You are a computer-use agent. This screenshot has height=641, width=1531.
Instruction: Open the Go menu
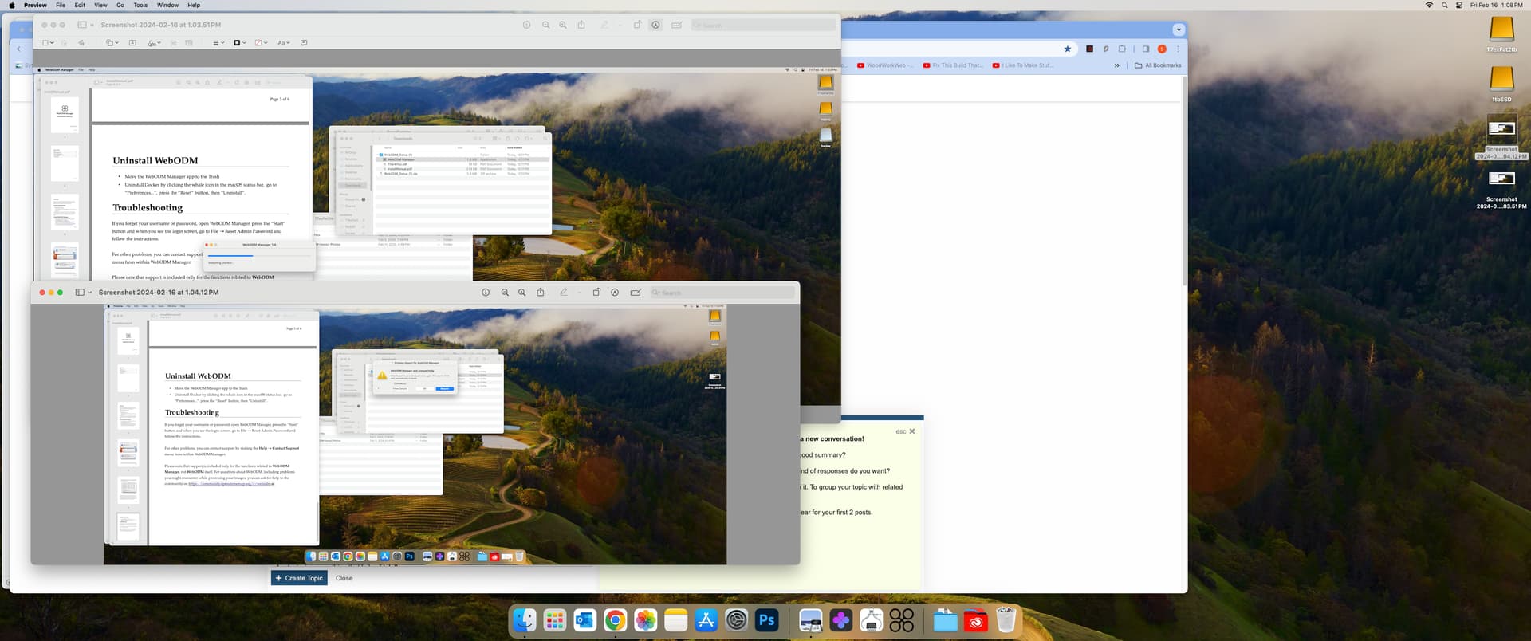pos(120,5)
